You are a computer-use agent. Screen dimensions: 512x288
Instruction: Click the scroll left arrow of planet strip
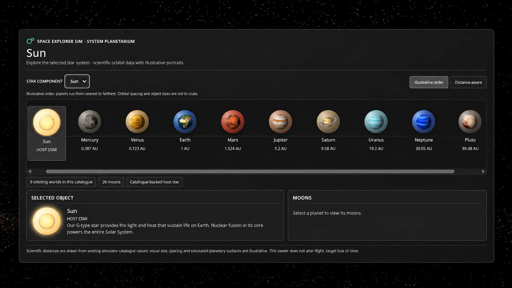tap(30, 171)
